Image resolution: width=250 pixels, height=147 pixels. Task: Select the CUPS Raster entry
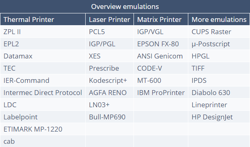click(211, 32)
